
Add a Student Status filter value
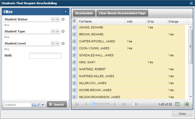pos(53,19)
